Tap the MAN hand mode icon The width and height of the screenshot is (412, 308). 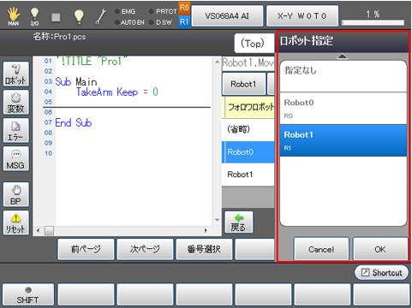click(13, 16)
